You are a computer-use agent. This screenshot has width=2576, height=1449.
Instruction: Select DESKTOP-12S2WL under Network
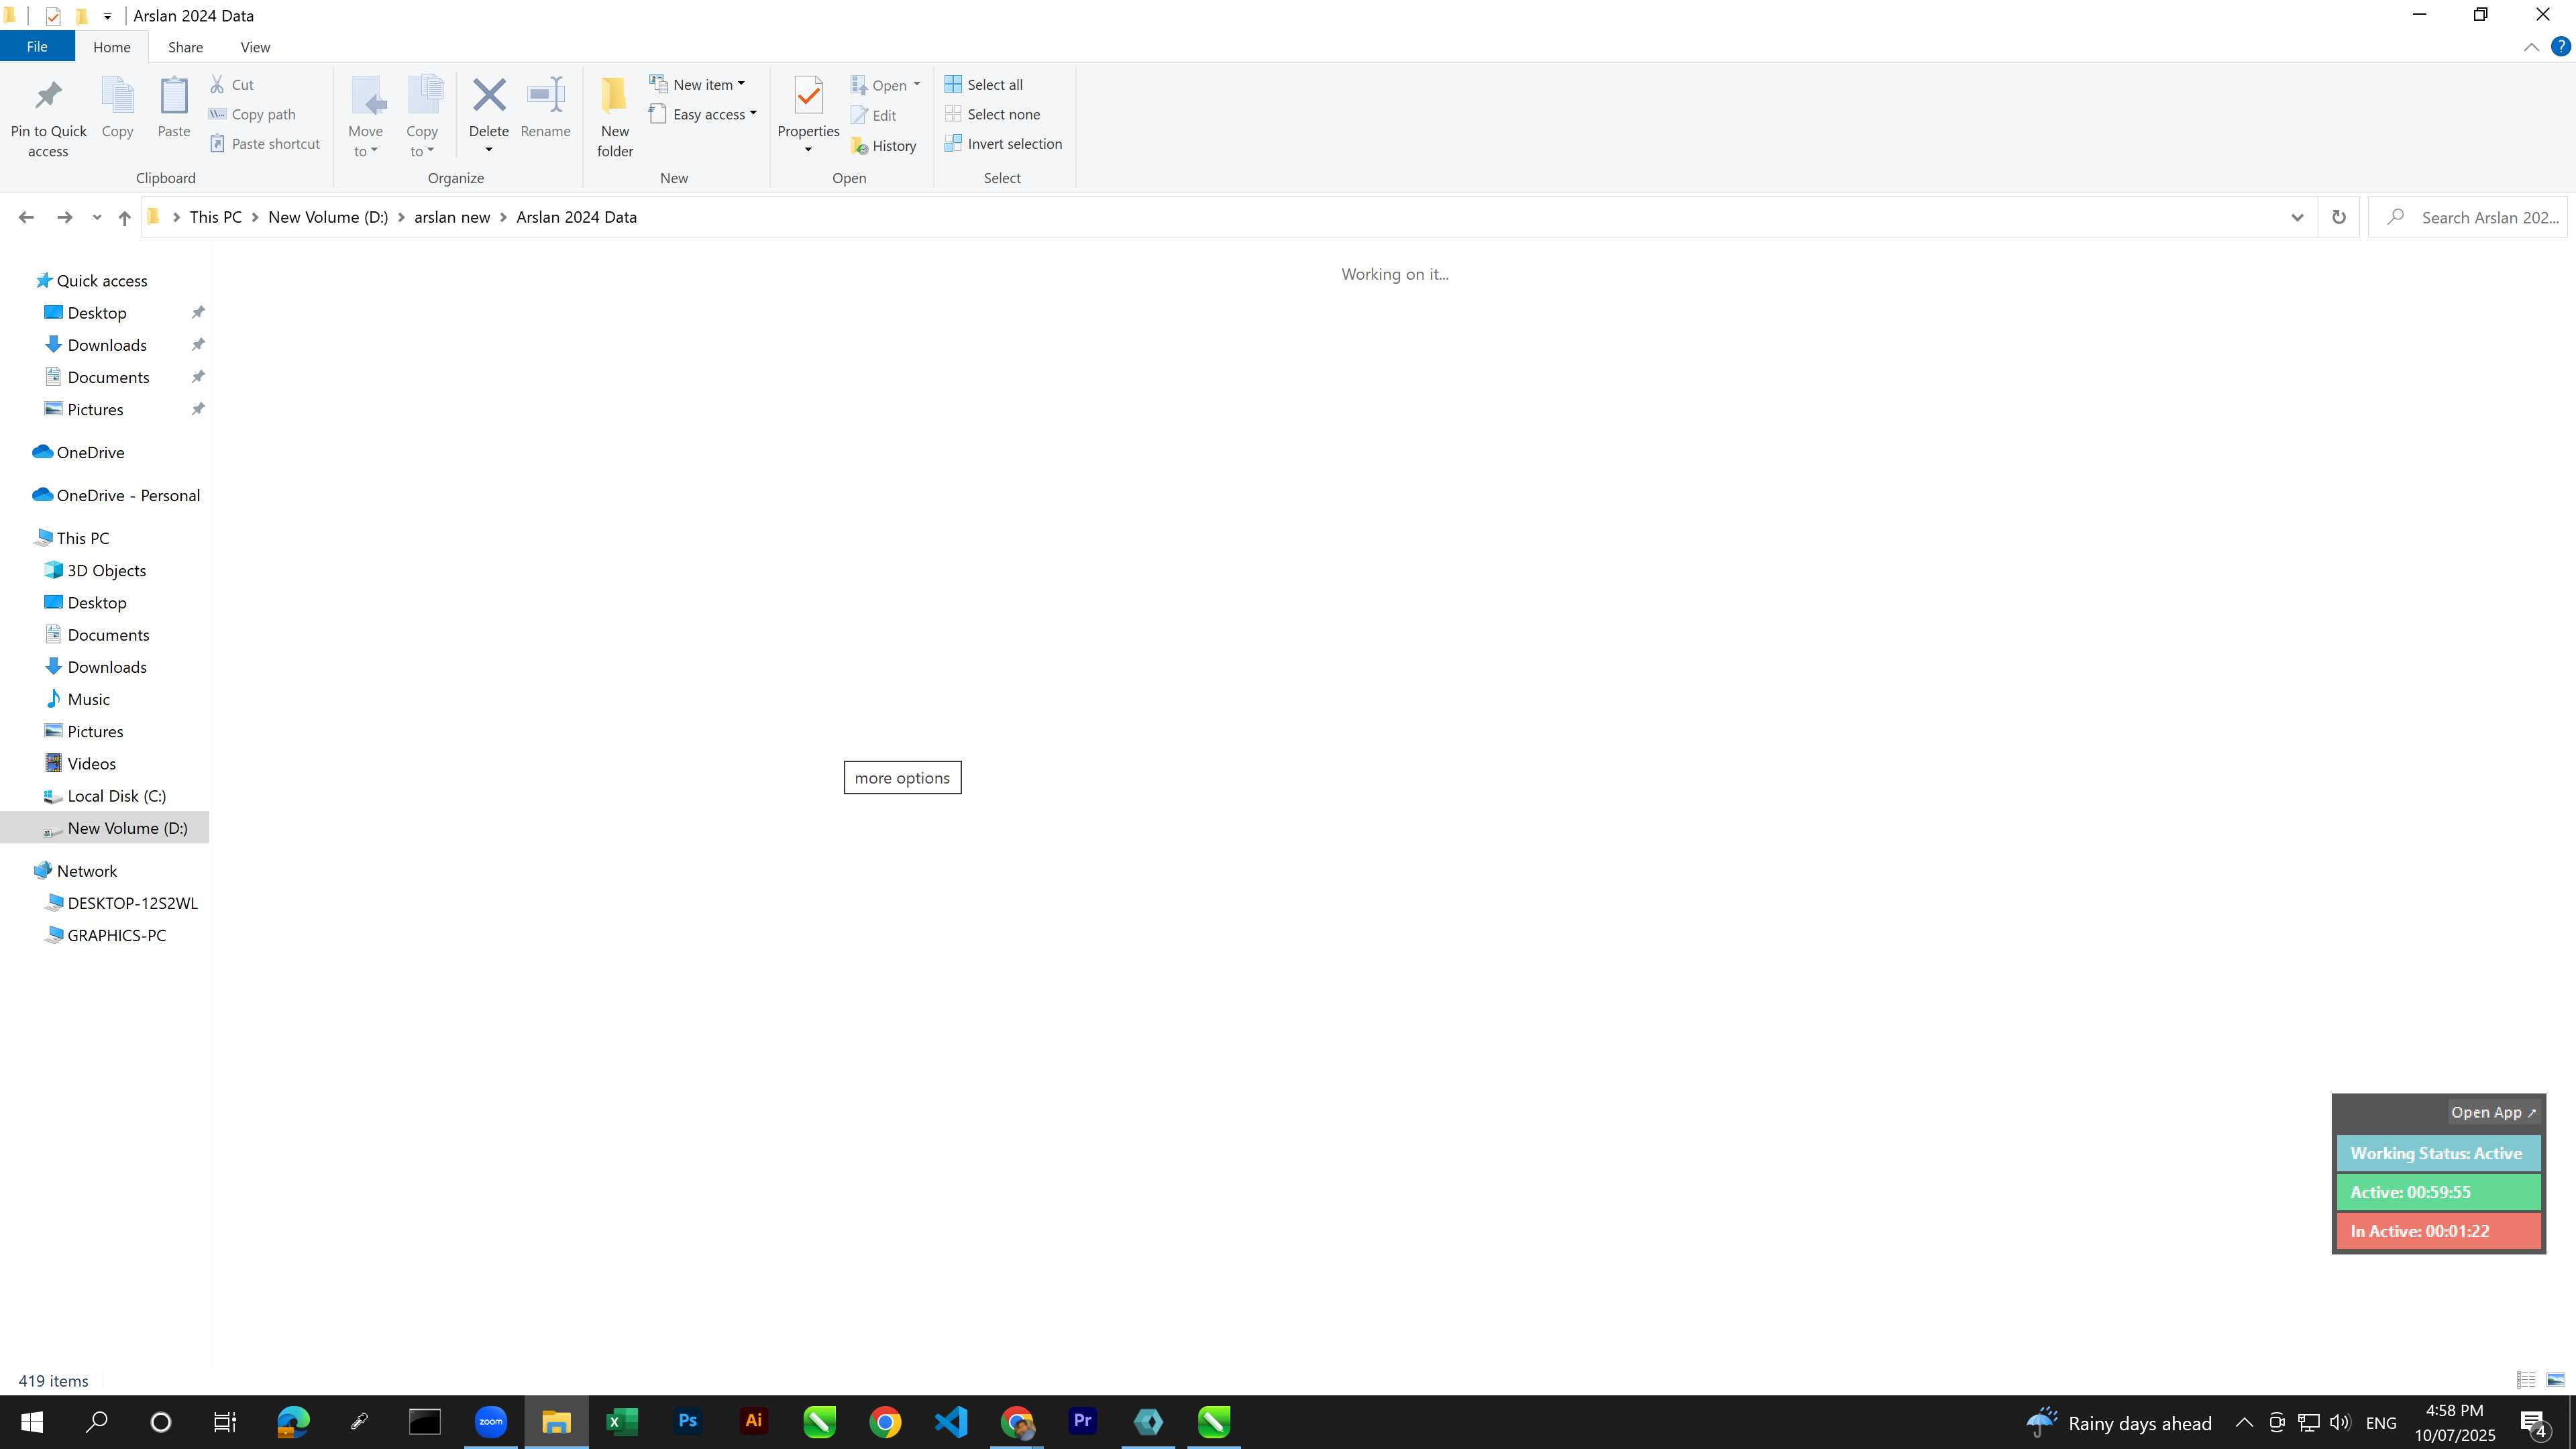[x=133, y=903]
